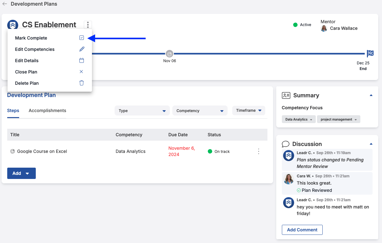This screenshot has width=382, height=243.
Task: Click the Add Comment button
Action: pyautogui.click(x=302, y=230)
